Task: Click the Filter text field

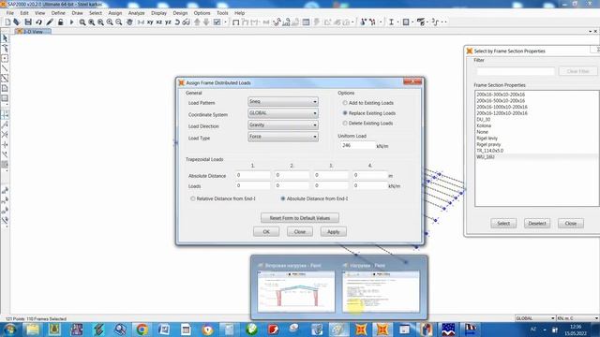Action: click(x=516, y=71)
